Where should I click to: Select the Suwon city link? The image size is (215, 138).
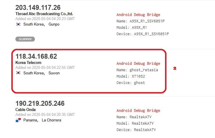click(54, 73)
